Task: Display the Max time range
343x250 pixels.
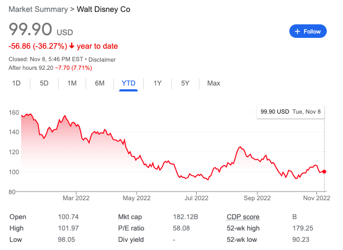Action: 213,83
